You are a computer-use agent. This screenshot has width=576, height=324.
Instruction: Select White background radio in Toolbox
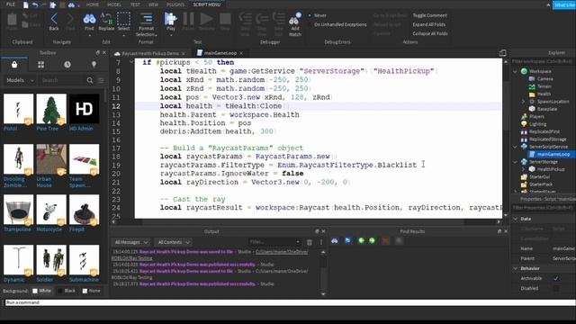[x=35, y=291]
